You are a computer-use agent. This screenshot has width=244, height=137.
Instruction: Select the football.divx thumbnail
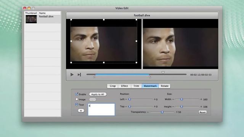click(31, 19)
